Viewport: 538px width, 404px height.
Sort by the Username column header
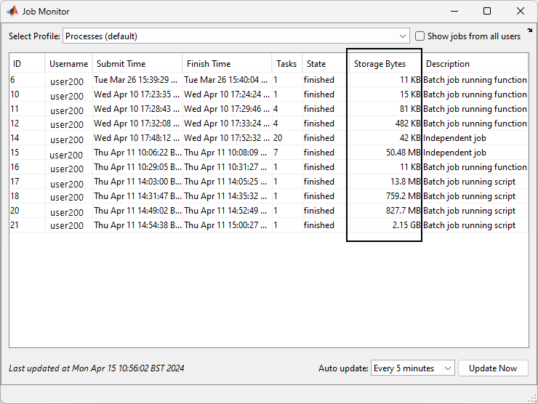(x=68, y=64)
